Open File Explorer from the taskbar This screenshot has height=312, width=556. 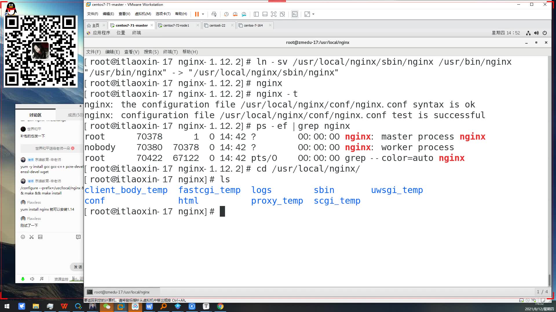pyautogui.click(x=36, y=306)
